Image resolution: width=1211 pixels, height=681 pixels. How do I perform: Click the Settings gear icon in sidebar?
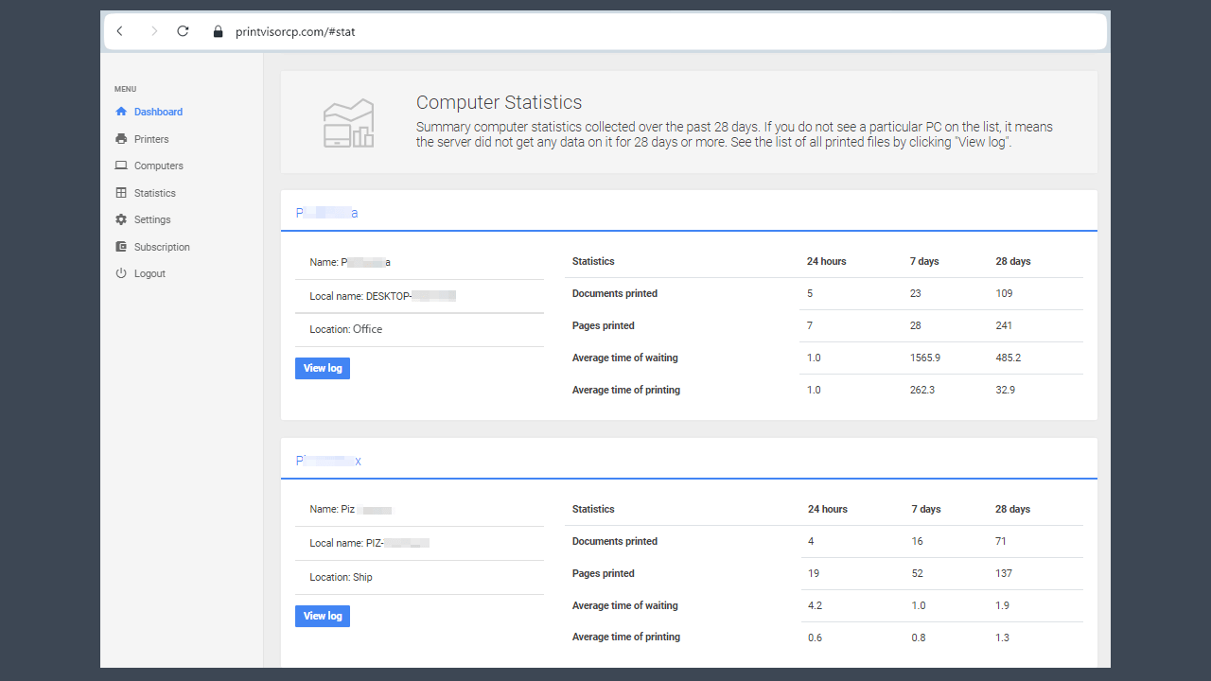121,219
